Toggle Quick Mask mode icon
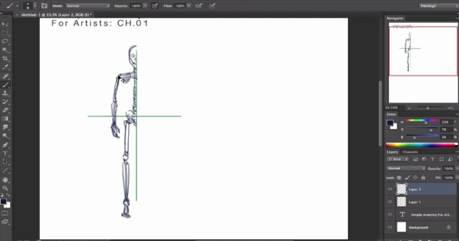Viewport: 459px width, 241px height. coord(5,213)
